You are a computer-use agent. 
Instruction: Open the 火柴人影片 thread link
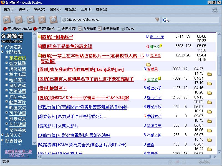[x=58, y=126]
